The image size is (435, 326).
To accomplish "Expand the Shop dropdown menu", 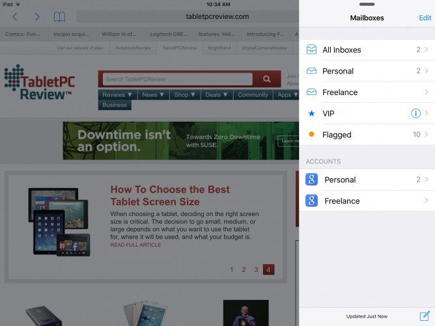I will [x=185, y=95].
